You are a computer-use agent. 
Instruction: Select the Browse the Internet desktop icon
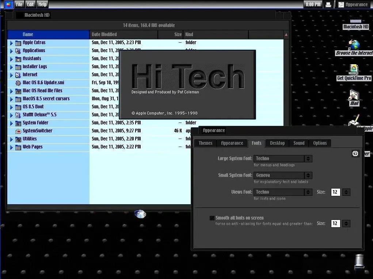click(354, 48)
